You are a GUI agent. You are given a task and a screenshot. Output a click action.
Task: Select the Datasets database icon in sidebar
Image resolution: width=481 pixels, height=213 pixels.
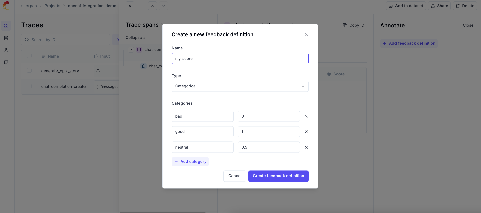click(x=6, y=38)
